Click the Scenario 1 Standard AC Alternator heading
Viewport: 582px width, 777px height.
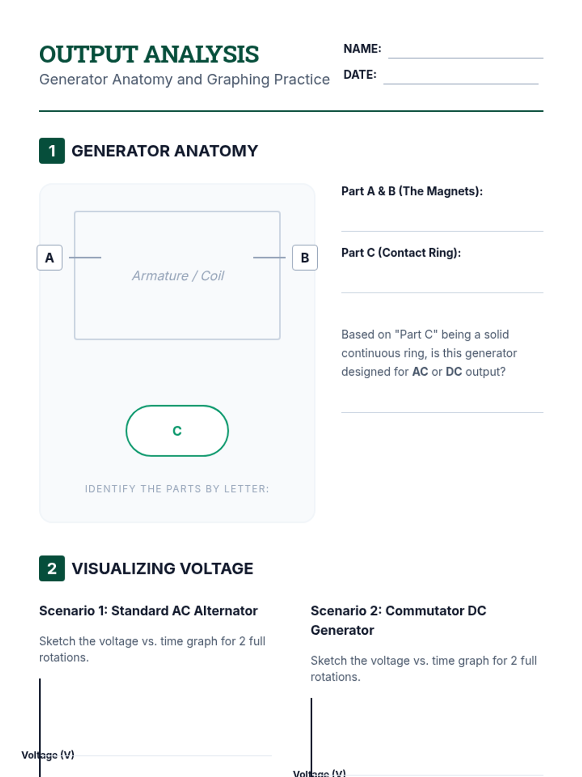148,610
